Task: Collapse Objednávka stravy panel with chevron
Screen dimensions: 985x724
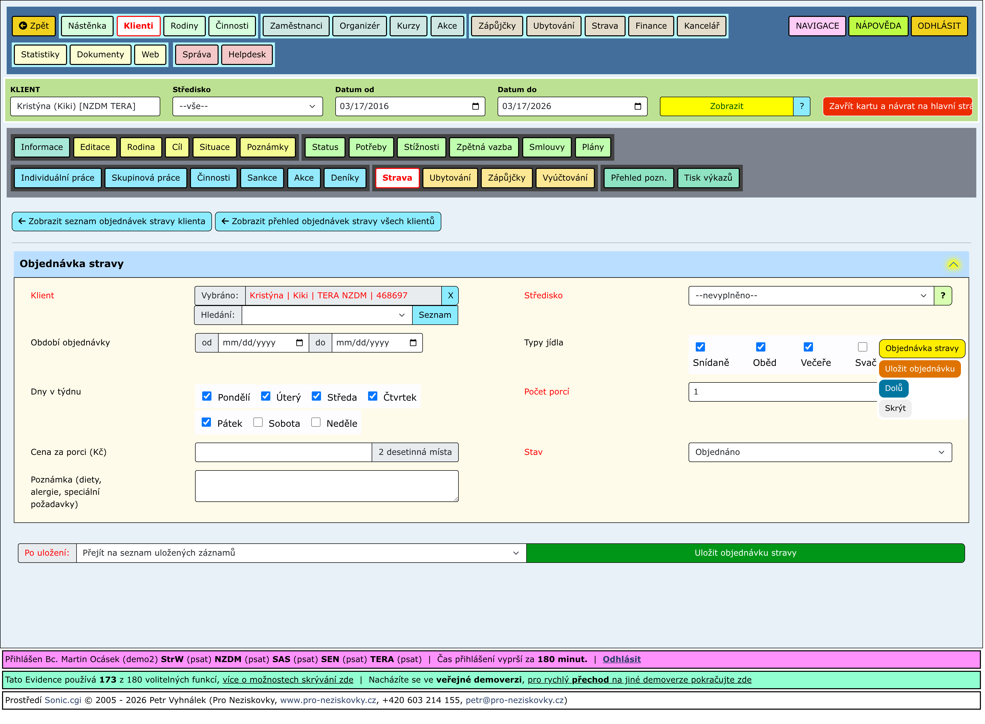Action: pyautogui.click(x=954, y=264)
